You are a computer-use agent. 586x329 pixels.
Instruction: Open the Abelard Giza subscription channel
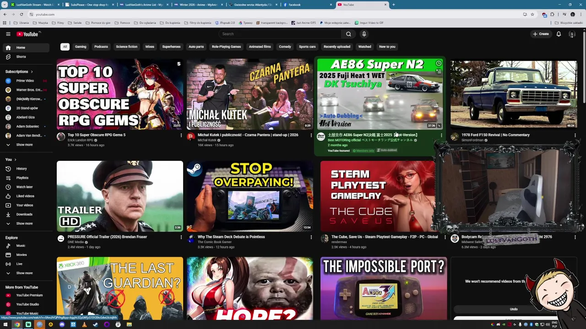point(25,117)
